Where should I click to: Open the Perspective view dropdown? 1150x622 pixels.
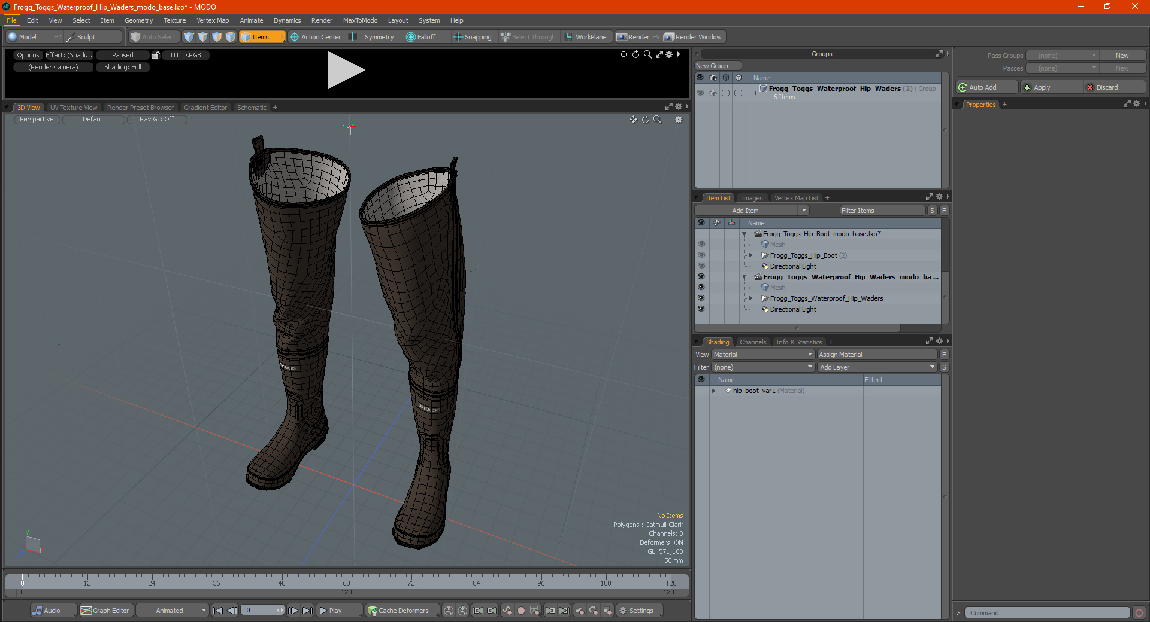coord(37,120)
